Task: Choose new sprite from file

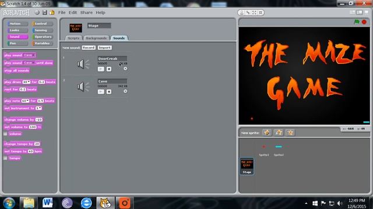Action: point(279,132)
